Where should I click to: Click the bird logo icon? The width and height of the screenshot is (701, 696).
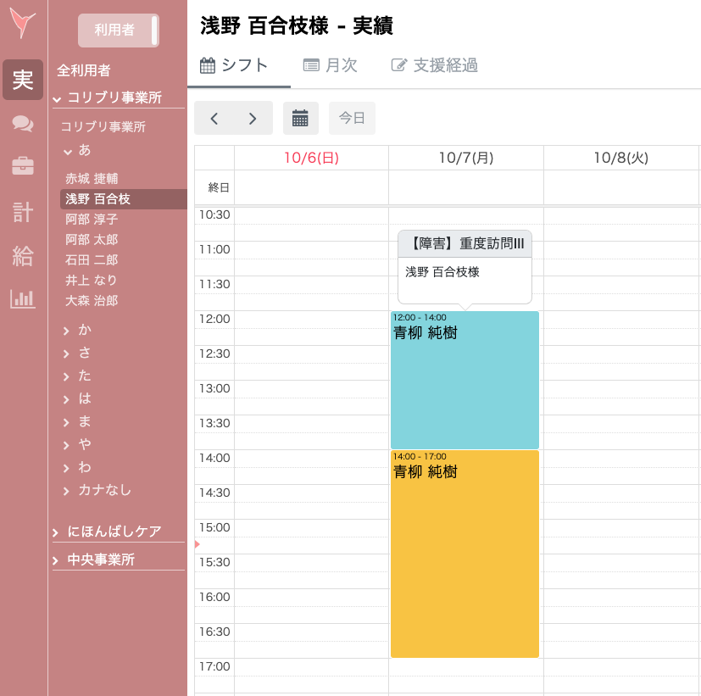click(x=23, y=25)
